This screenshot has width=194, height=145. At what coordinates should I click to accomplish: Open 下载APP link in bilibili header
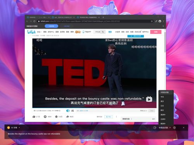pyautogui.click(x=87, y=32)
